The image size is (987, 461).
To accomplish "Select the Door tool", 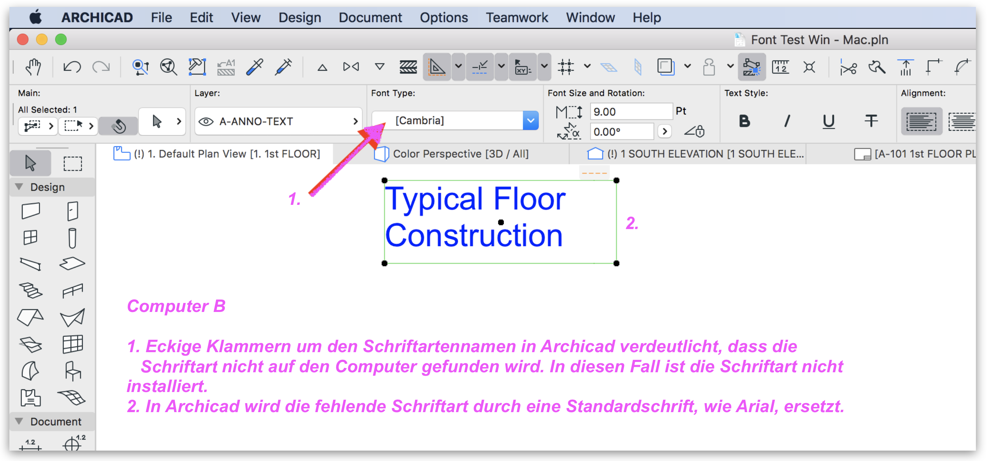I will click(x=73, y=211).
